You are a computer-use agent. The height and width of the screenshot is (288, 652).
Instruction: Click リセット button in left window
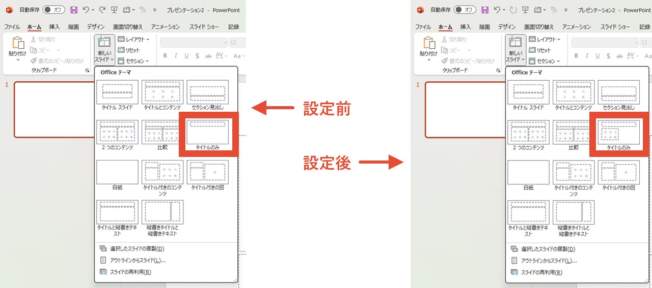(129, 50)
